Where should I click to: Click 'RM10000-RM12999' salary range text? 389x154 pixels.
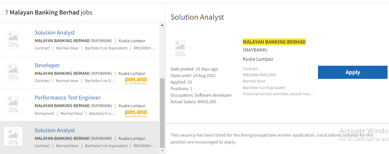click(x=259, y=75)
